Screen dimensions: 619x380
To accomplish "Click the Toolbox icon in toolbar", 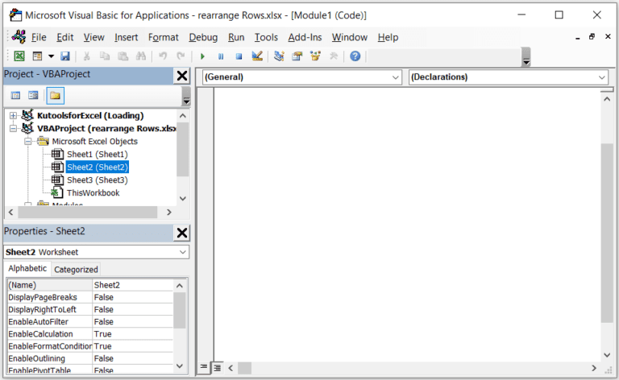I will 334,56.
